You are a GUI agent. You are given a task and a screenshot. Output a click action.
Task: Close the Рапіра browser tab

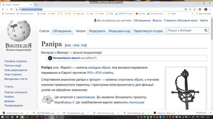[x=31, y=5]
